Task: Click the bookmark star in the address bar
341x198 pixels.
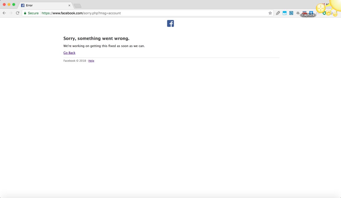Action: point(270,13)
